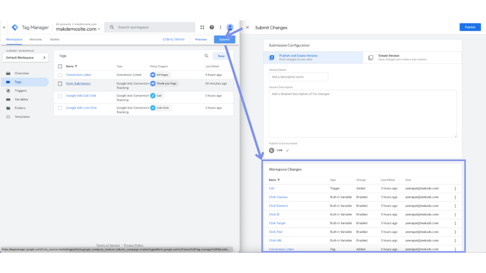This screenshot has height=273, width=486.
Task: Click the Tag Manager logo icon
Action: pos(15,27)
